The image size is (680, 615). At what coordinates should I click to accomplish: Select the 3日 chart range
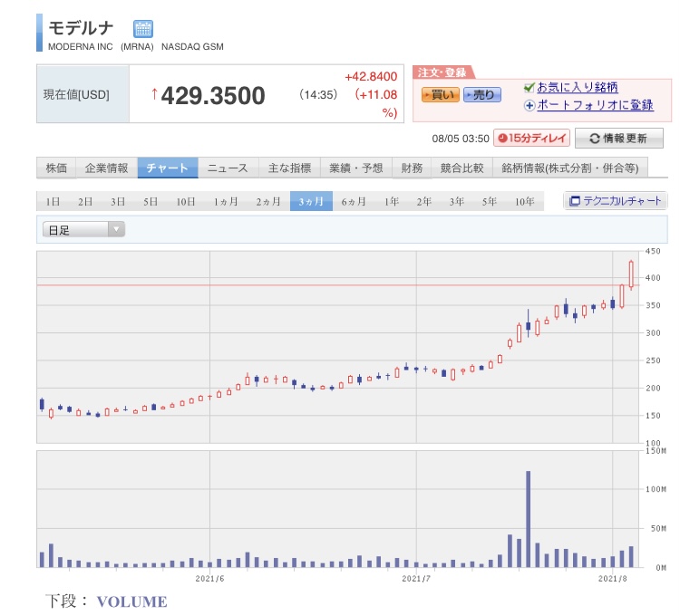tap(118, 201)
